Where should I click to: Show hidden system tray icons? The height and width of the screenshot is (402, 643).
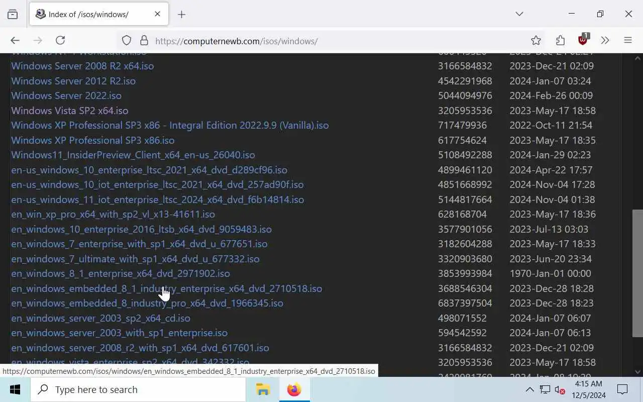tap(529, 389)
